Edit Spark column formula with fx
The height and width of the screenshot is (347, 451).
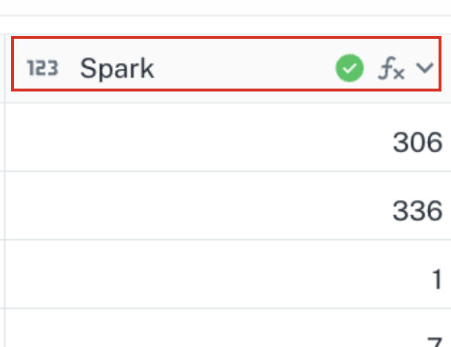391,68
